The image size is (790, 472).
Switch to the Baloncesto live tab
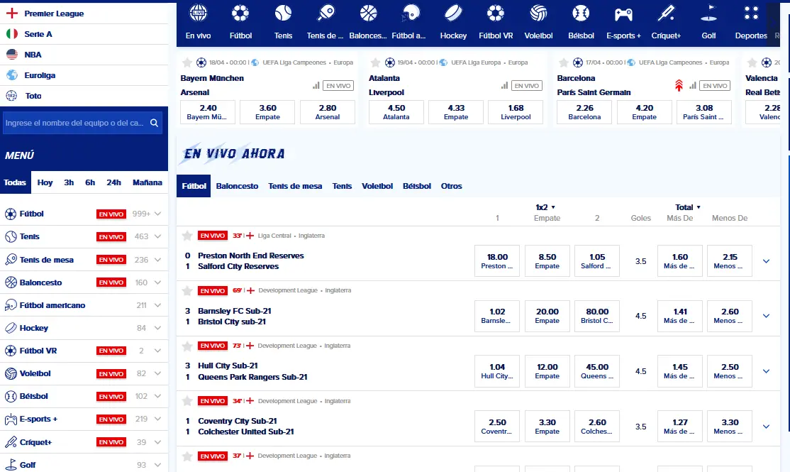237,186
